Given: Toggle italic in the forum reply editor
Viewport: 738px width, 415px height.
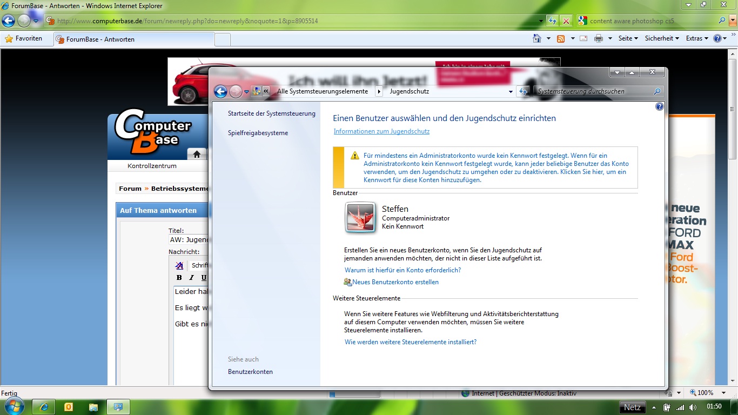Looking at the screenshot, I should point(191,278).
